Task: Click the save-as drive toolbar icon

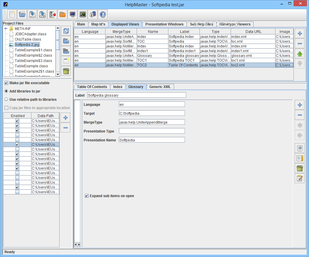Action: tap(42, 14)
